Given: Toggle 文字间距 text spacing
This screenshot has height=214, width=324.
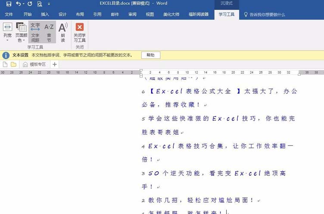Looking at the screenshot, I should click(35, 32).
